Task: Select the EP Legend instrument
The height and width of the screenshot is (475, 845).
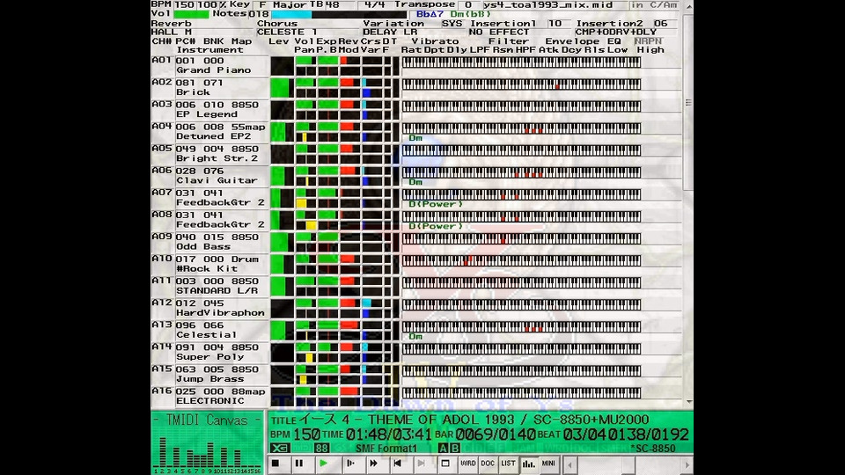Action: point(206,114)
